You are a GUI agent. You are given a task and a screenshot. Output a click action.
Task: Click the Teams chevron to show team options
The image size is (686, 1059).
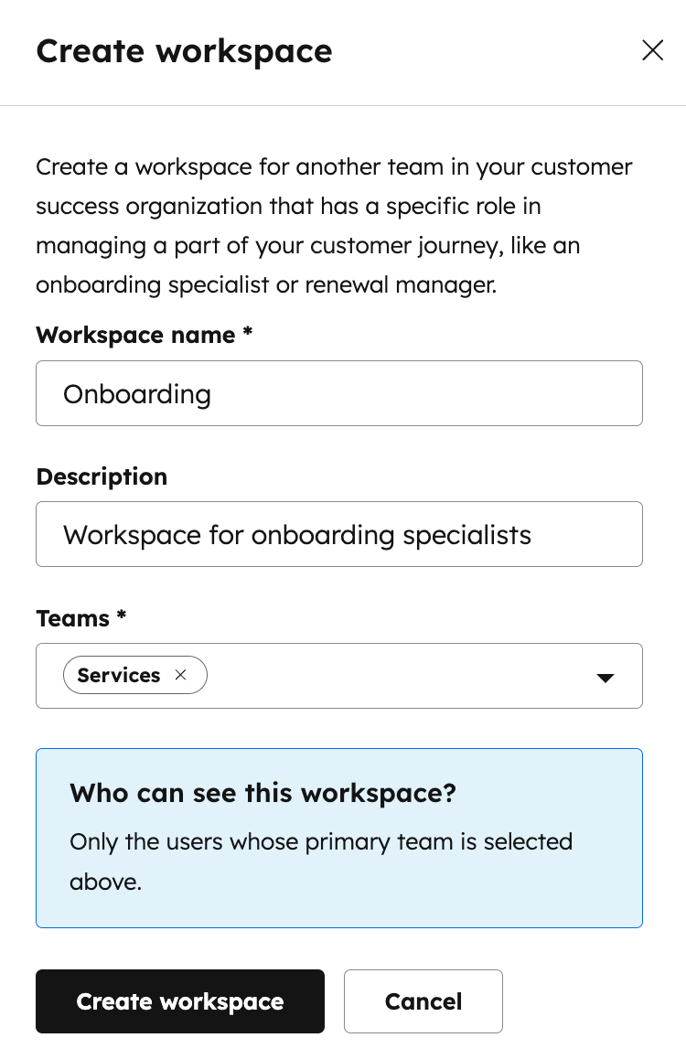pos(606,679)
